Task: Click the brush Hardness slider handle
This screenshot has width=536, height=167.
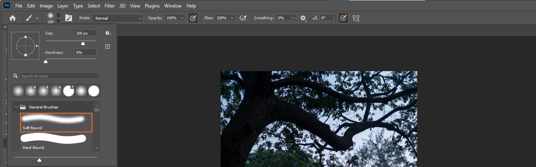Action: coord(46,61)
